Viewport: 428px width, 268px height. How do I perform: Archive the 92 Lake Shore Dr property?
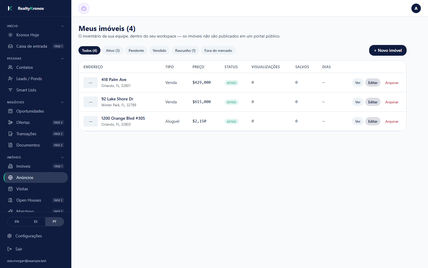click(392, 102)
